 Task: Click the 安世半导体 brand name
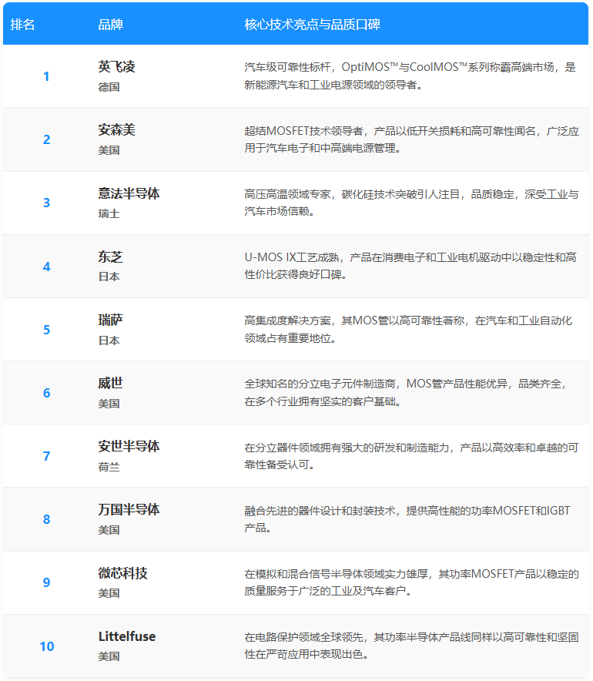[x=129, y=446]
